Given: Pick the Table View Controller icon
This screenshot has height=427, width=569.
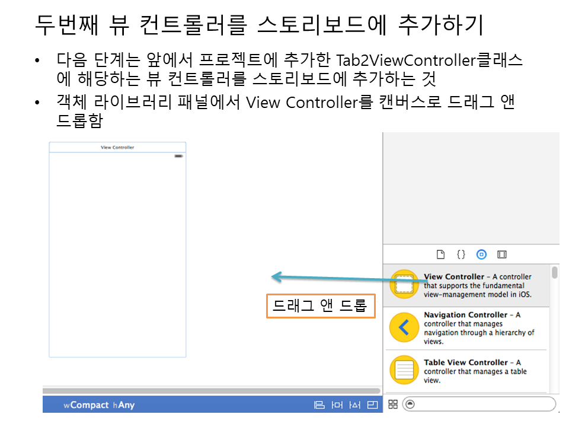Looking at the screenshot, I should pos(404,371).
